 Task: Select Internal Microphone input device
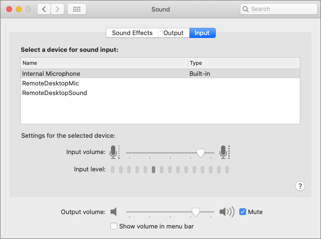click(x=51, y=74)
